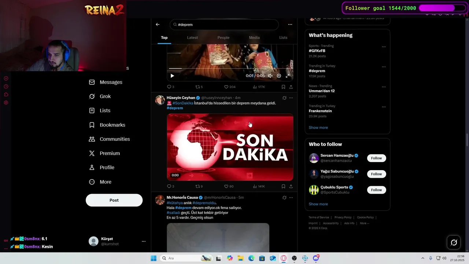Screen dimensions: 469x264
Task: Open more menu on Mr.Honoris Causa's post
Action: click(291, 198)
